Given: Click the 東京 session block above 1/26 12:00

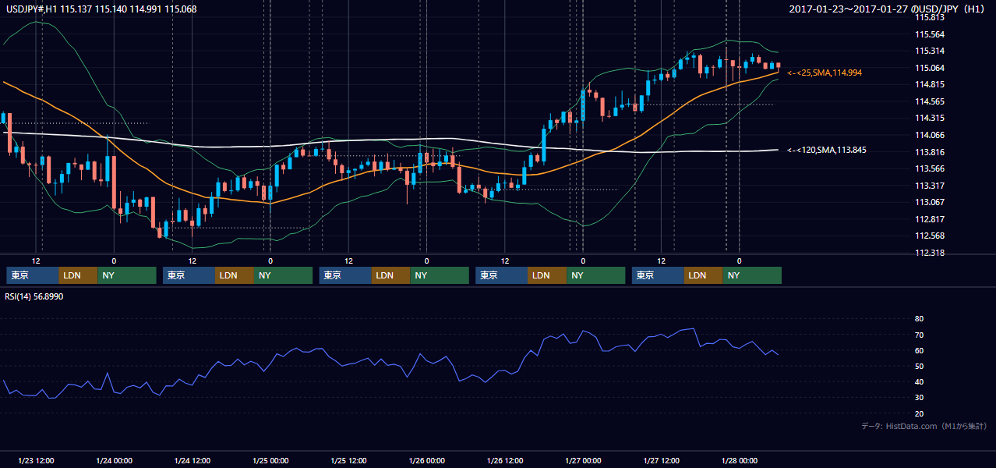Looking at the screenshot, I should coord(501,275).
